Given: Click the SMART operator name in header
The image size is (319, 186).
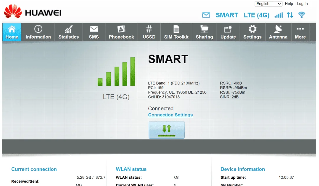Looking at the screenshot, I should pyautogui.click(x=227, y=15).
